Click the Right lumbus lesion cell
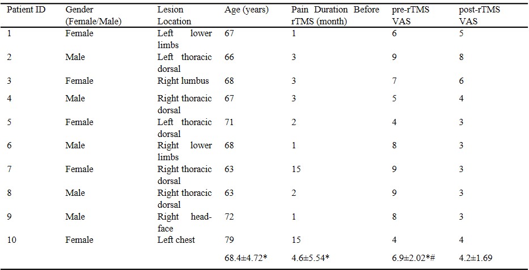 click(x=183, y=81)
